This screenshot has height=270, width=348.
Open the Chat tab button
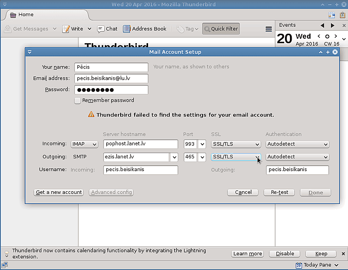pos(107,29)
